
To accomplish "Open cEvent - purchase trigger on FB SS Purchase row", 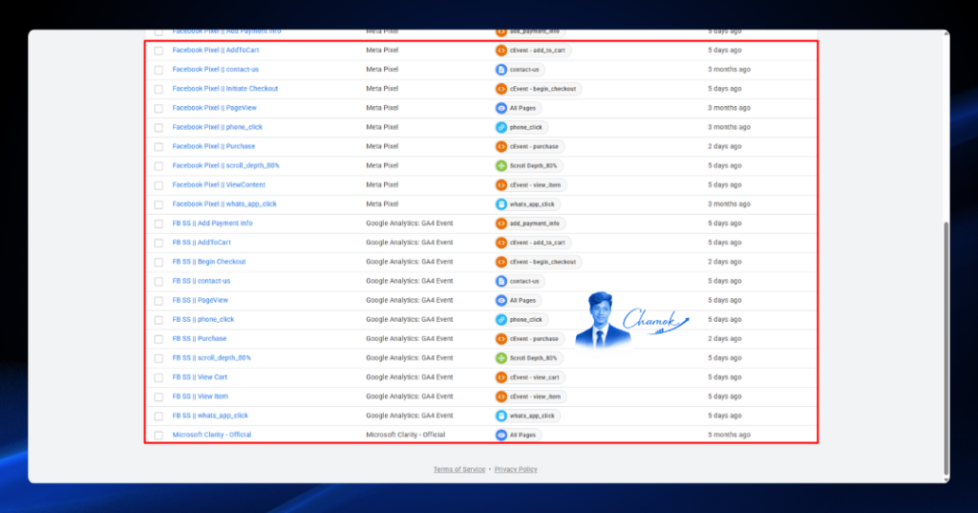I will point(529,339).
